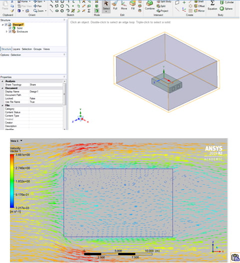
Task: Click the velocity color legend bar
Action: click(x=12, y=181)
